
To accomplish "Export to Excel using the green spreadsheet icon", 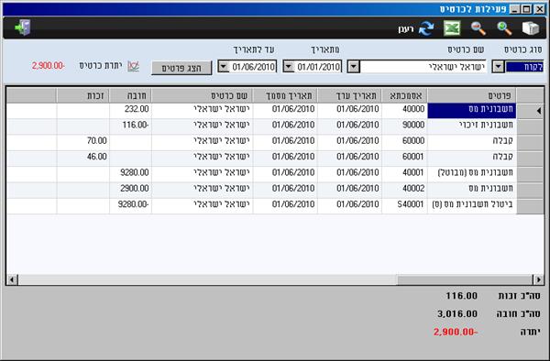I will pyautogui.click(x=452, y=28).
